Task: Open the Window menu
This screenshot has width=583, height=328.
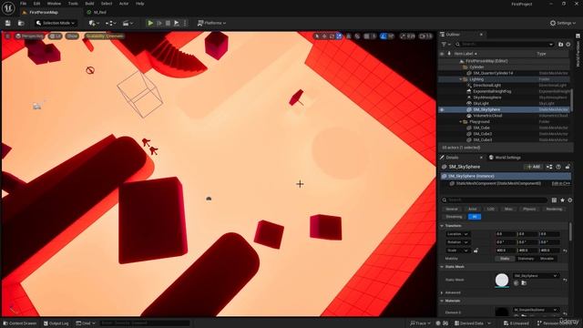Action: (54, 4)
